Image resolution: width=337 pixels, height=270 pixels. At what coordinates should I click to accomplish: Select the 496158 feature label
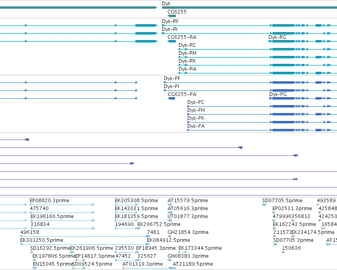tap(30, 233)
